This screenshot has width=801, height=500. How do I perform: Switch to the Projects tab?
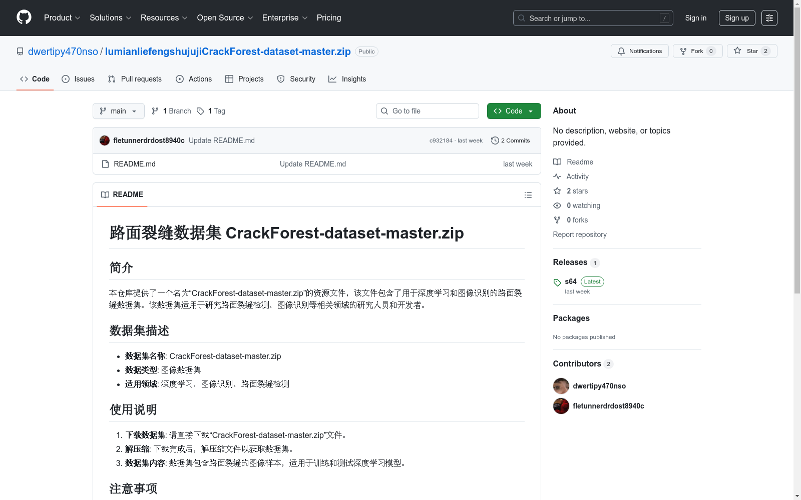[244, 79]
